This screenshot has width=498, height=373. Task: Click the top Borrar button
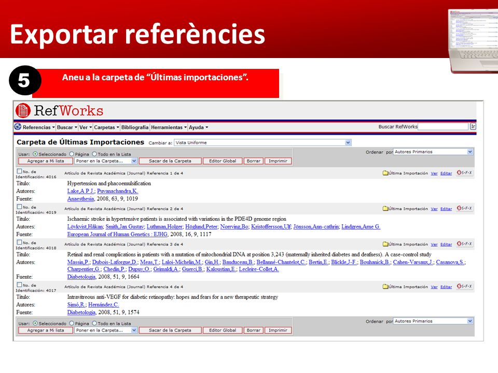[254, 161]
